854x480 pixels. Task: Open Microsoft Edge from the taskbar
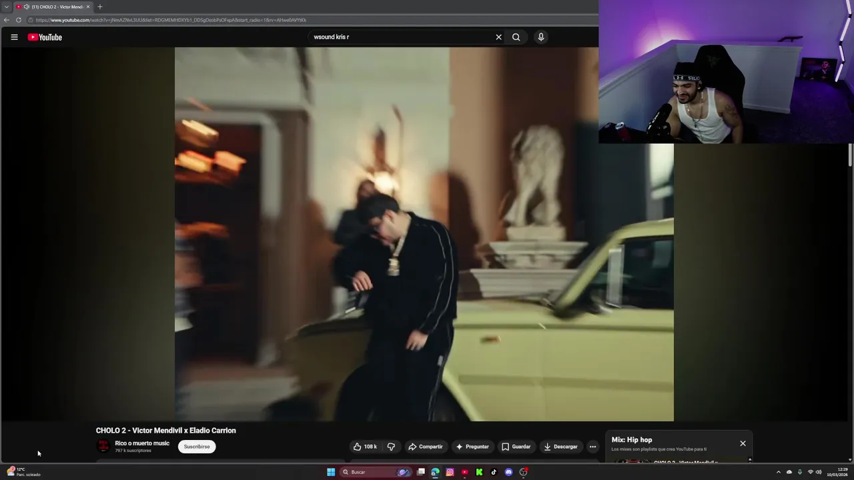(435, 472)
